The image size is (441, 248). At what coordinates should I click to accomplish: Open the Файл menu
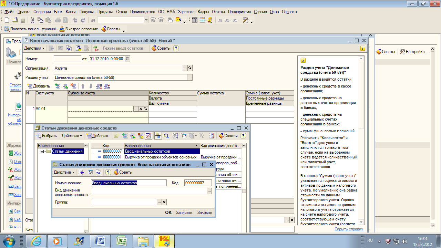pos(9,12)
